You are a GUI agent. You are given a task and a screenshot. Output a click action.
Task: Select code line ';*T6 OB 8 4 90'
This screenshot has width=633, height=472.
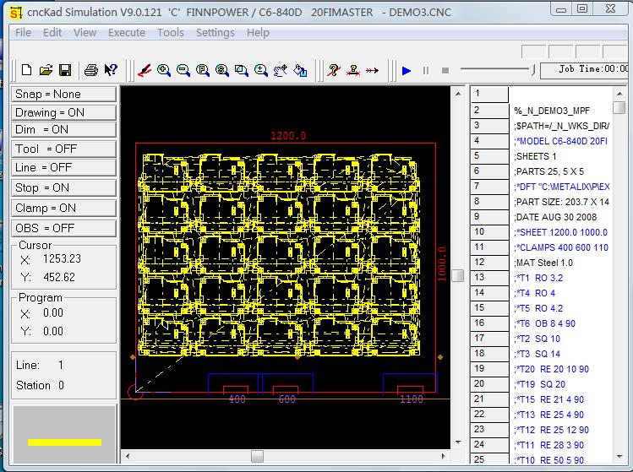544,323
